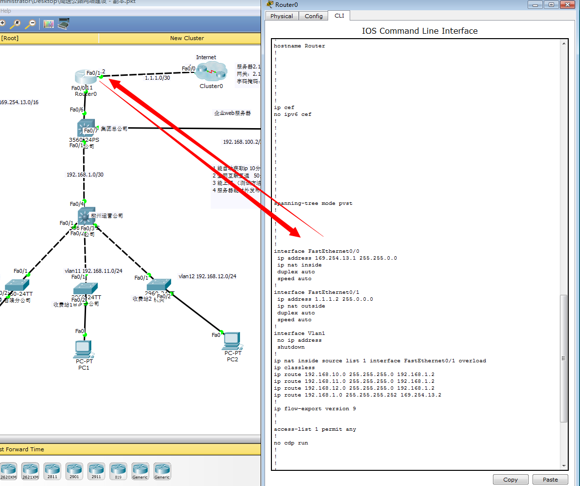Click 'no cdp run' line in CLI

click(291, 442)
